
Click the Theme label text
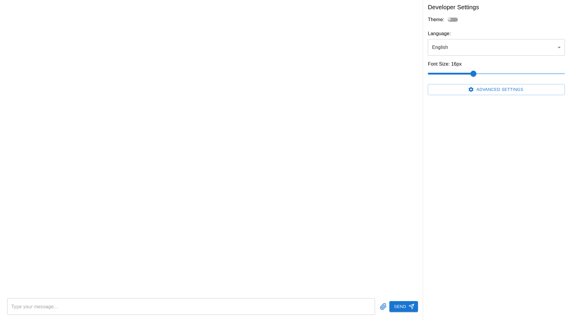coord(436,20)
